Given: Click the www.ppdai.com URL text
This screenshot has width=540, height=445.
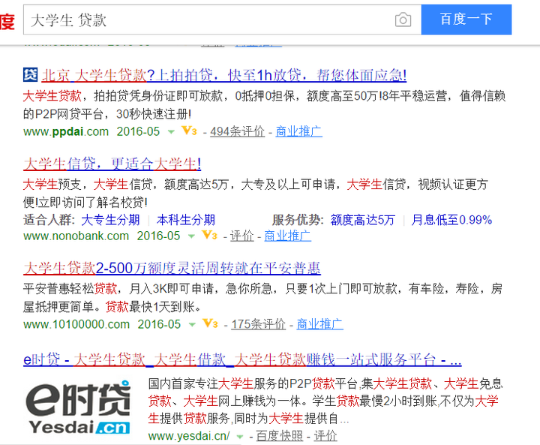Looking at the screenshot, I should tap(66, 131).
